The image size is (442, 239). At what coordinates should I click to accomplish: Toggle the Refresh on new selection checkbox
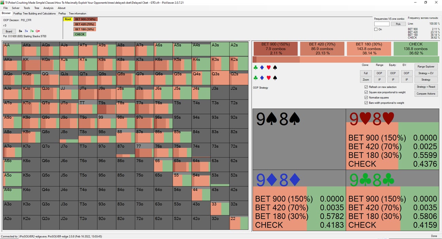pos(366,87)
